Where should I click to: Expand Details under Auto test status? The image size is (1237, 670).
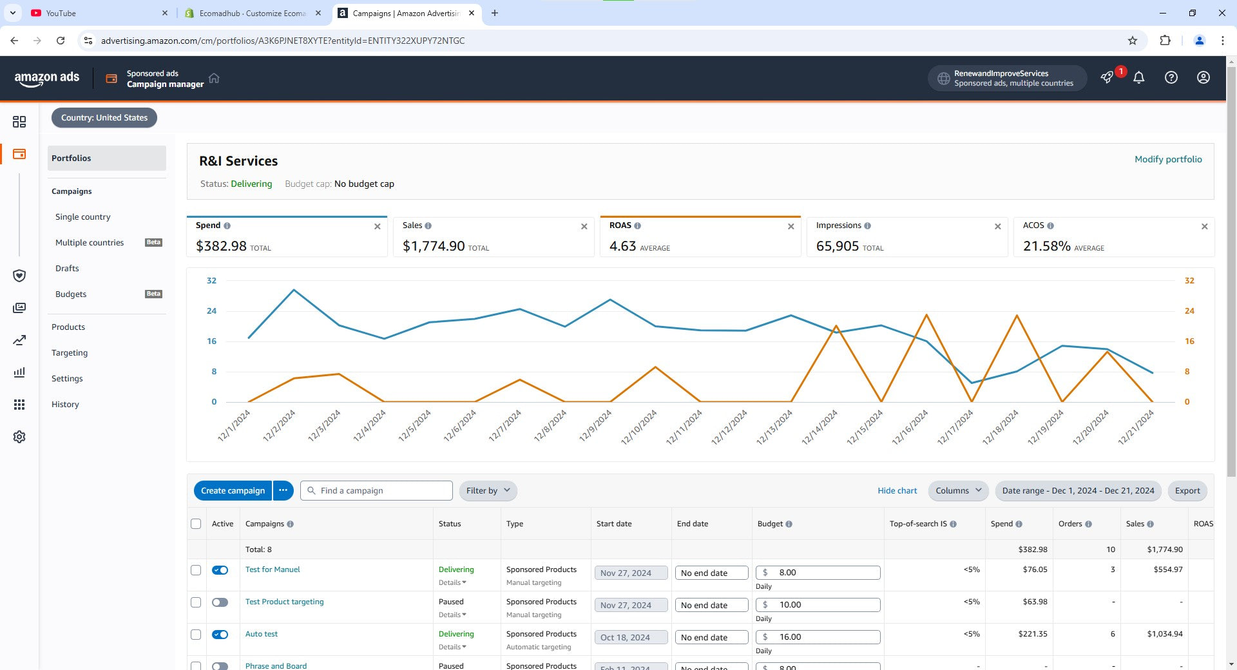[x=452, y=647]
